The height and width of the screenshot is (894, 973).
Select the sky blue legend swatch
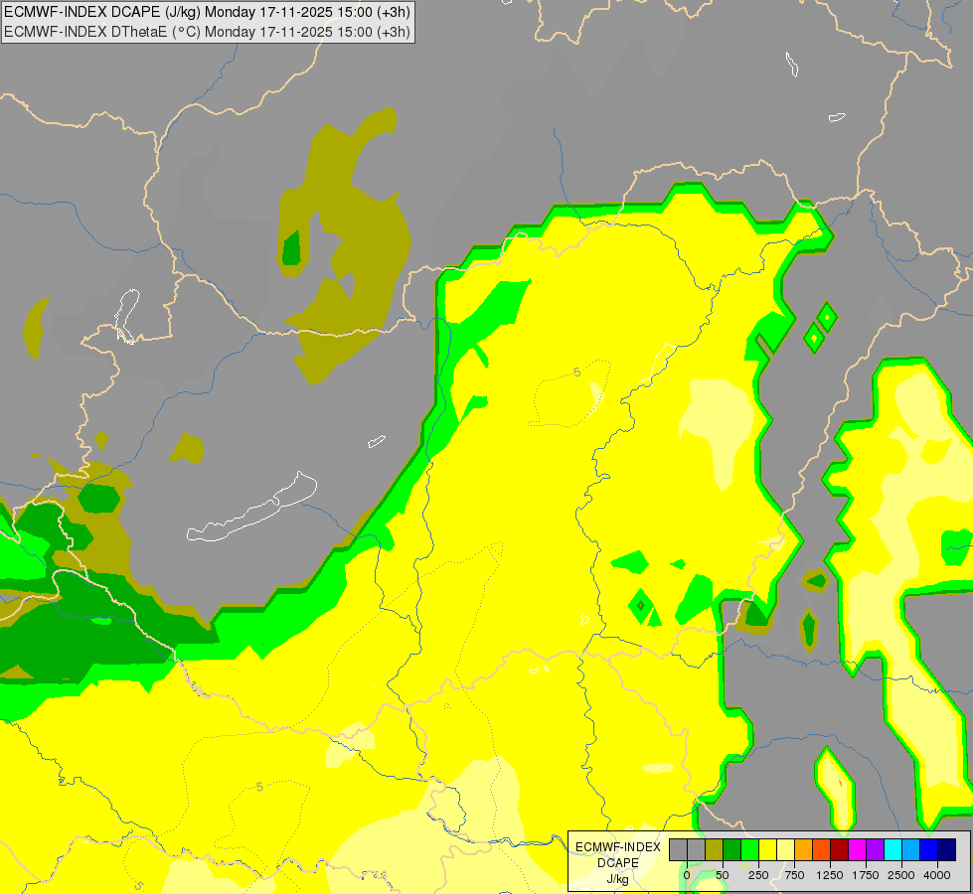911,849
